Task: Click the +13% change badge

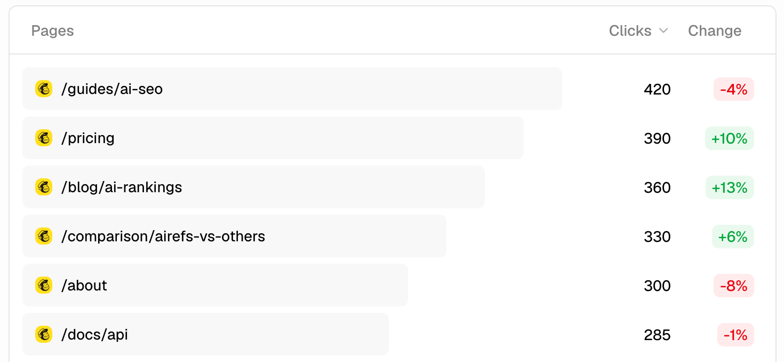Action: [x=730, y=187]
